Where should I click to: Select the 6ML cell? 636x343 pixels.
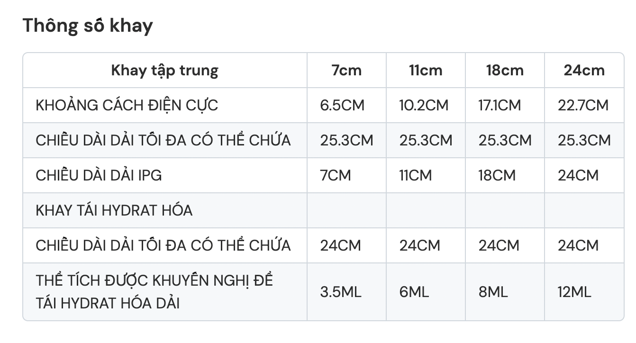coord(414,292)
